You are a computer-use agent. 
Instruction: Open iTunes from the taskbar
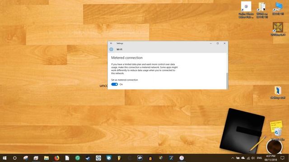coord(182,158)
